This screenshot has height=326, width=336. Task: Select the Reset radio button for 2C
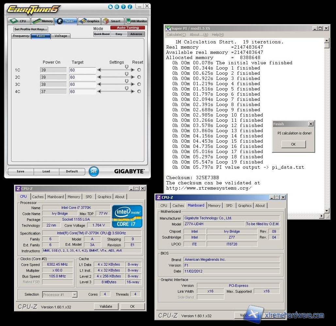coord(139,77)
